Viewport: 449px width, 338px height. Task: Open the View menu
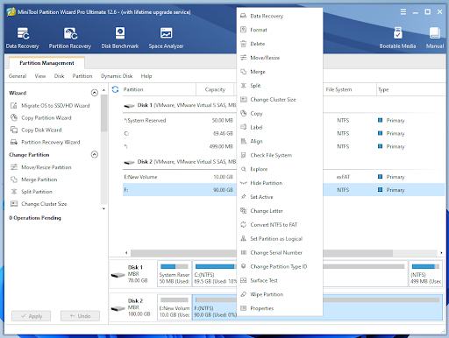pos(40,76)
